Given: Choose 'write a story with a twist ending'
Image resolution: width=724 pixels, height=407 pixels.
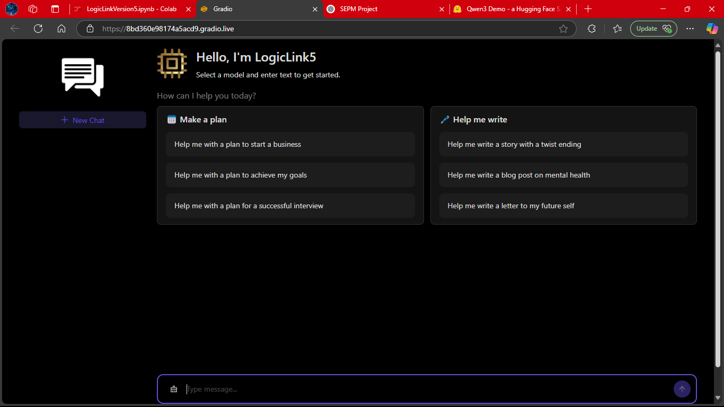Looking at the screenshot, I should (x=563, y=144).
